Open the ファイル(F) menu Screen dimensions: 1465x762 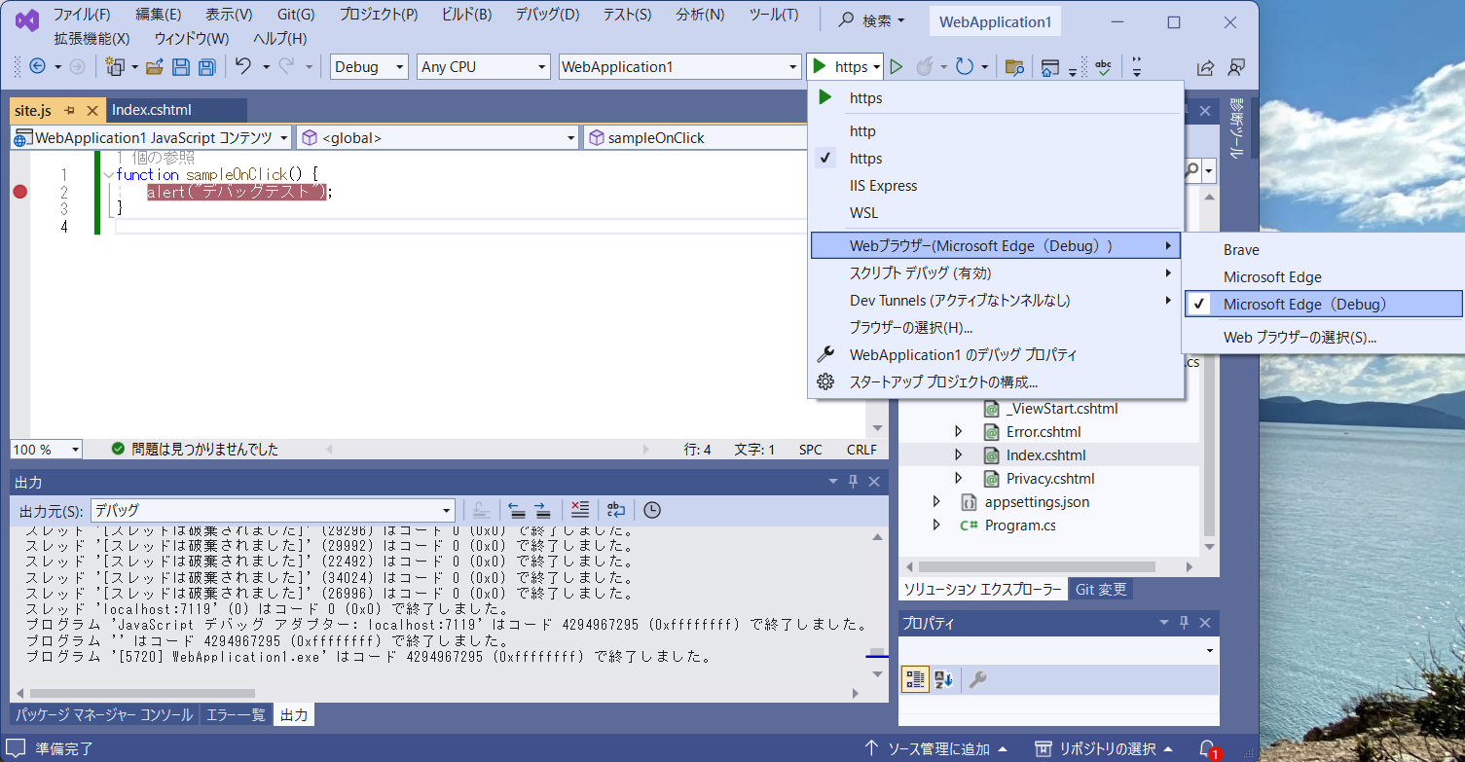[x=82, y=15]
